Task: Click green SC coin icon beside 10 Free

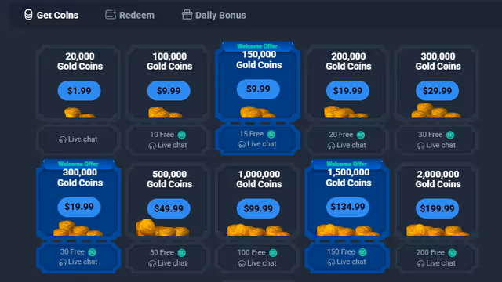Action: coord(181,135)
